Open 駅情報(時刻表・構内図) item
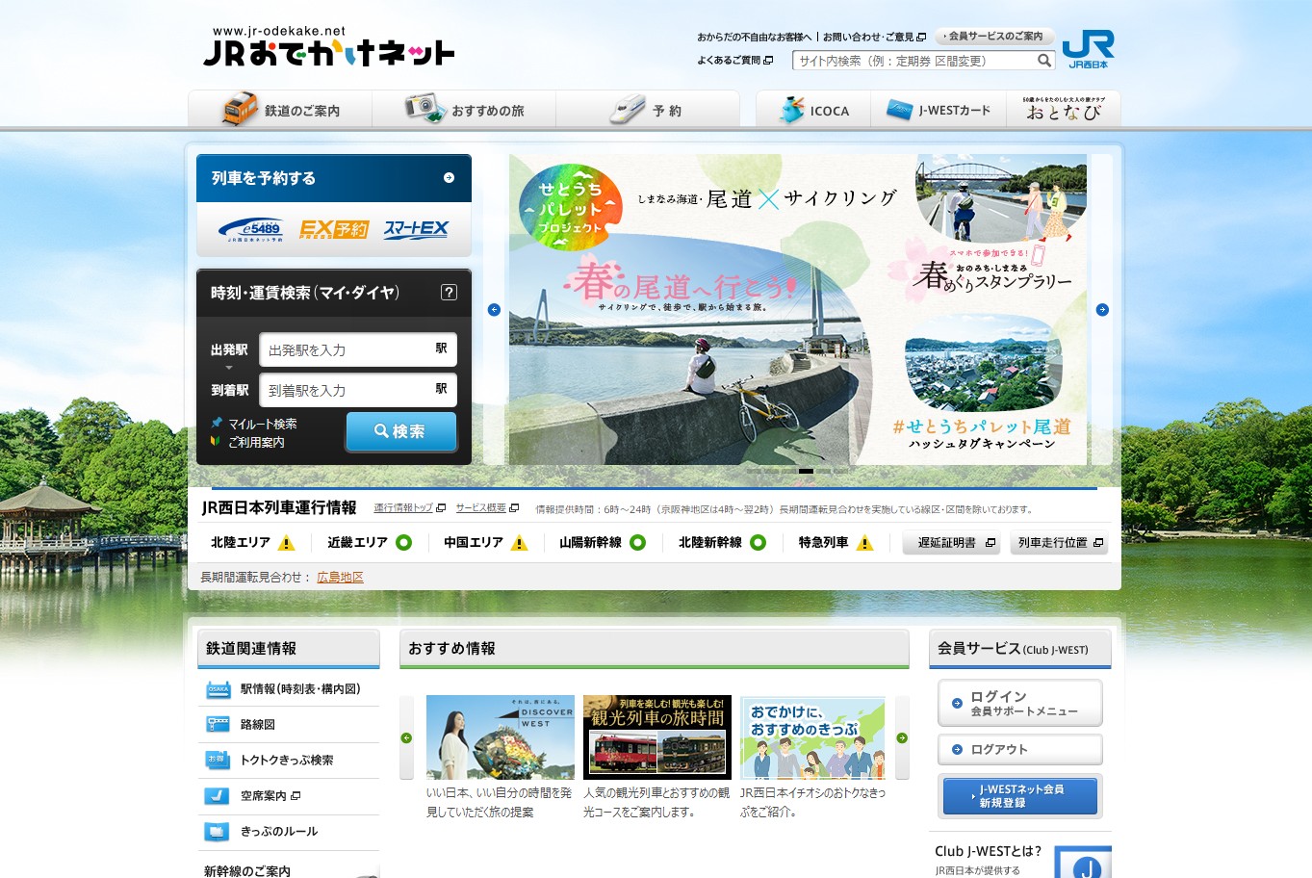Image resolution: width=1312 pixels, height=878 pixels. 288,688
